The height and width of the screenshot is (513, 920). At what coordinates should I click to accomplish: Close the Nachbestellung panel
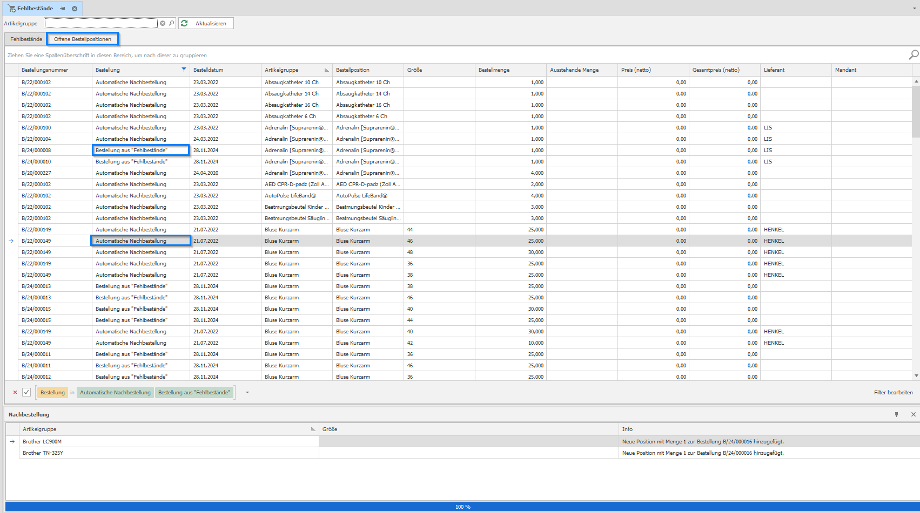tap(914, 414)
